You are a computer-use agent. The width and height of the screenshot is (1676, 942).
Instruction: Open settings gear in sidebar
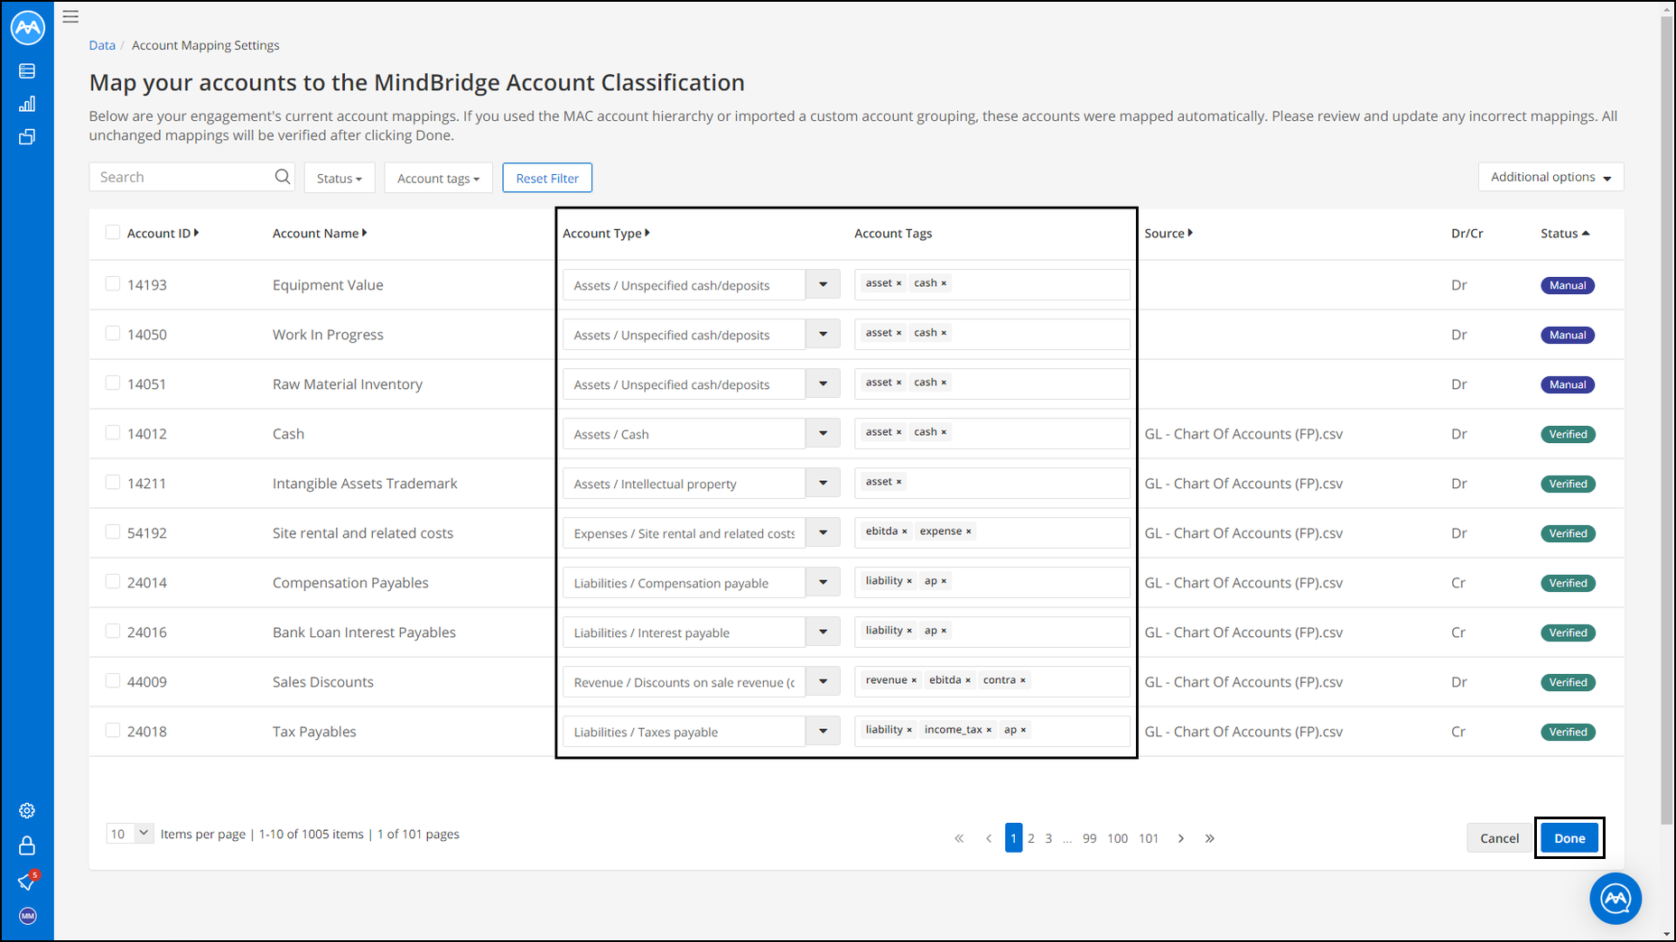pyautogui.click(x=27, y=810)
